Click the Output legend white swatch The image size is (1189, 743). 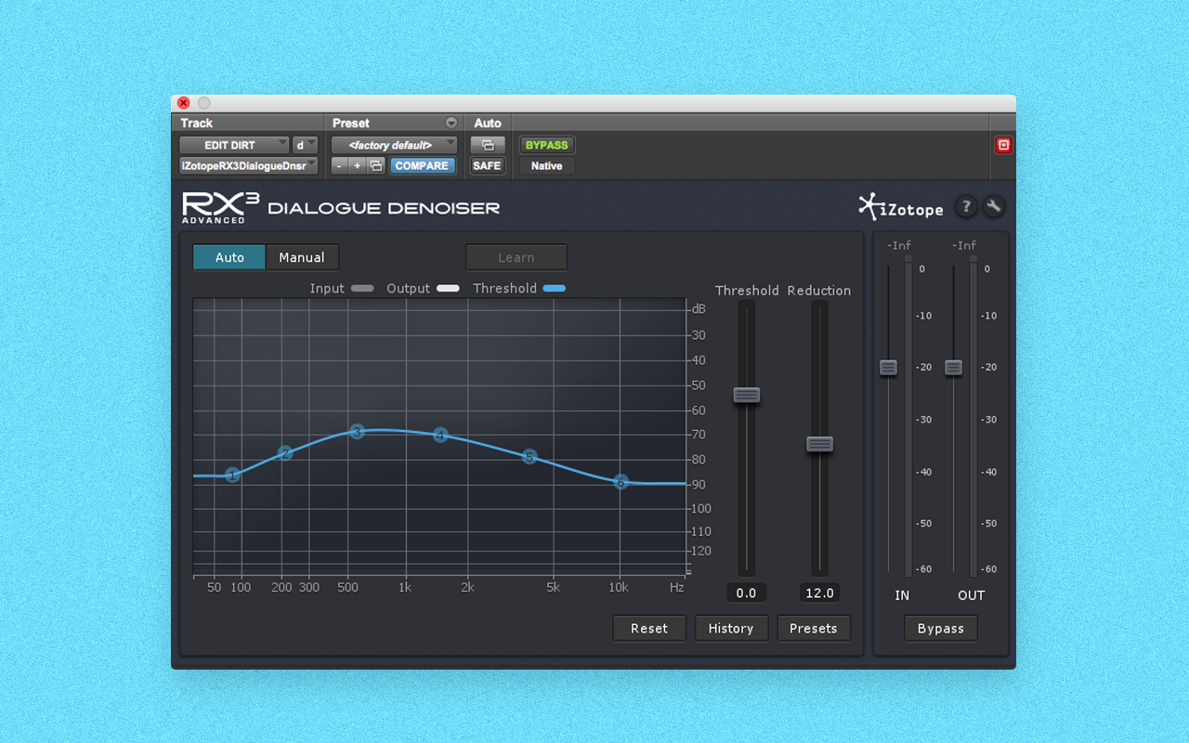pyautogui.click(x=448, y=289)
